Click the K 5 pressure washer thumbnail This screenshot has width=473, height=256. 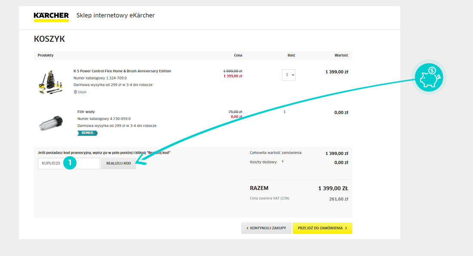pyautogui.click(x=51, y=83)
